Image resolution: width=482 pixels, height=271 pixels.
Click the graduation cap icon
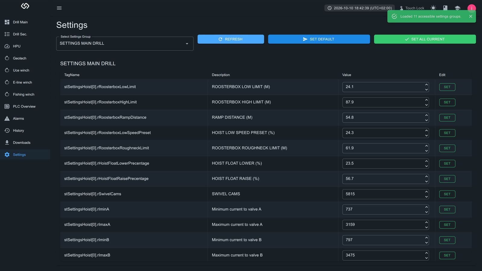pyautogui.click(x=458, y=8)
